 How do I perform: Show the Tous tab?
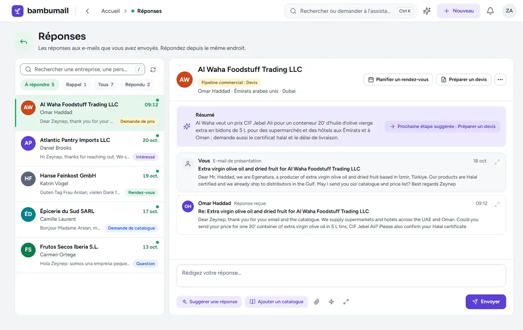pos(106,84)
